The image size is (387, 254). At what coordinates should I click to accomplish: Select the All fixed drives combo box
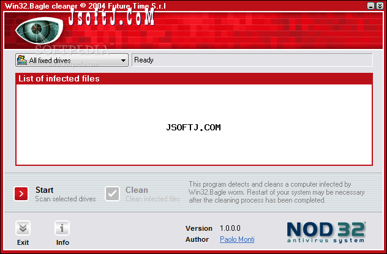pyautogui.click(x=72, y=60)
